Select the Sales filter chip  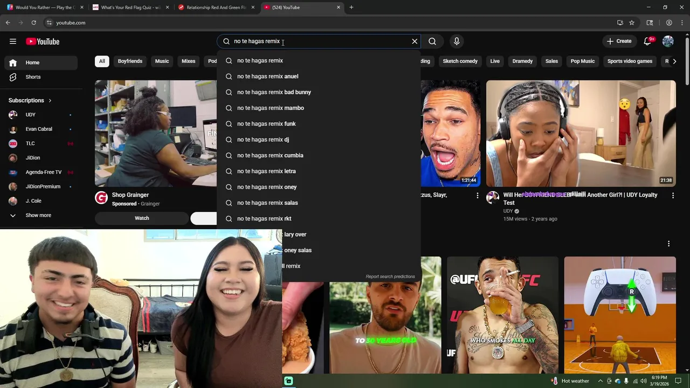pyautogui.click(x=551, y=61)
